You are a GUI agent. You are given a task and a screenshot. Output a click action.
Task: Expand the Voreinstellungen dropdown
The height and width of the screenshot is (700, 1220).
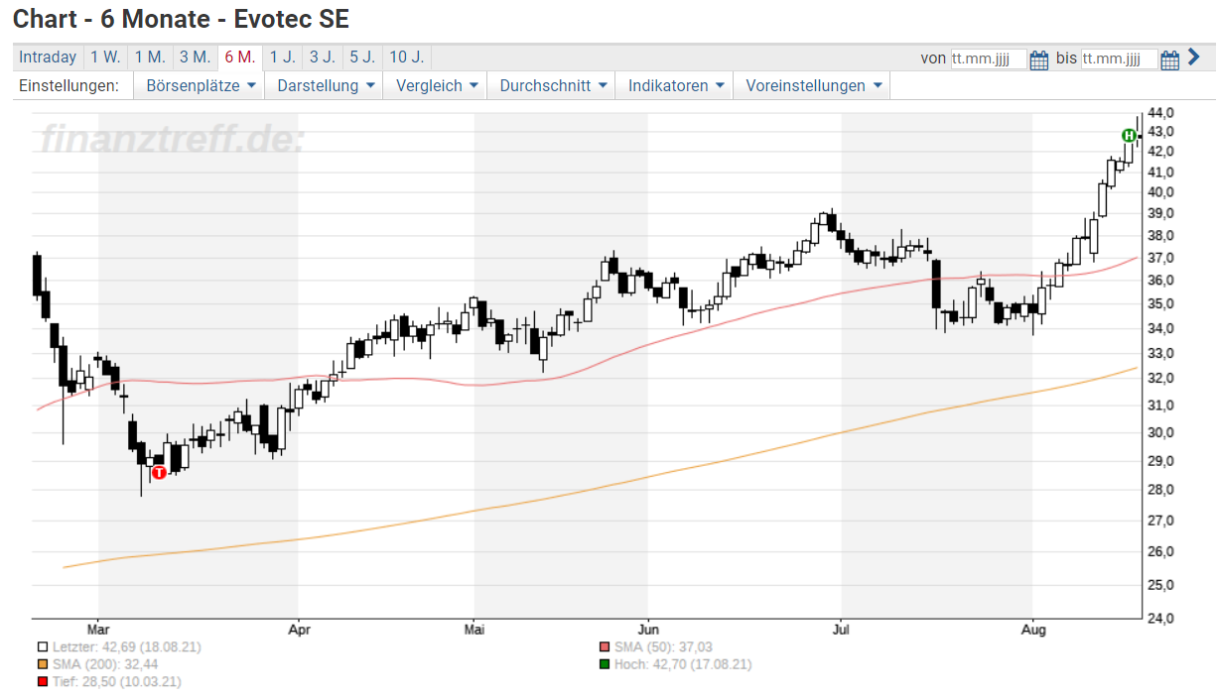(x=814, y=86)
